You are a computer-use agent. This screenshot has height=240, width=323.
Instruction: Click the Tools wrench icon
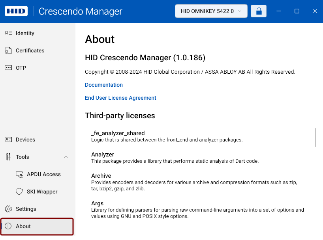[8, 157]
